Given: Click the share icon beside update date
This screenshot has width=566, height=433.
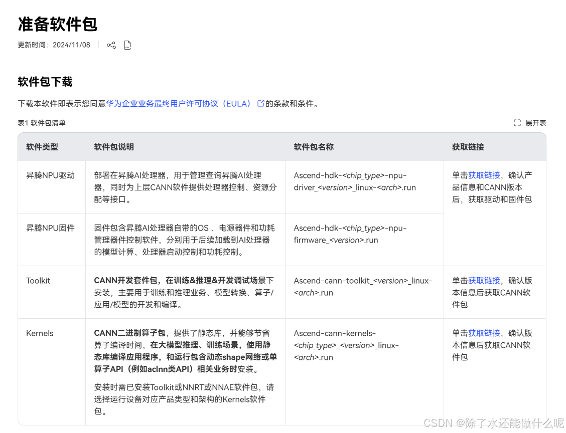Looking at the screenshot, I should click(111, 45).
